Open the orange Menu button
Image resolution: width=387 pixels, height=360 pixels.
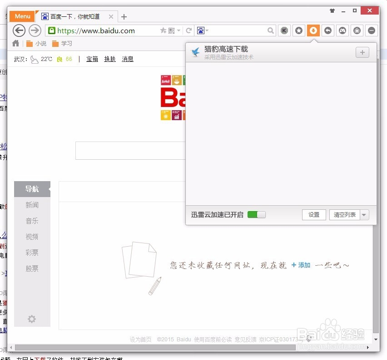(22, 16)
